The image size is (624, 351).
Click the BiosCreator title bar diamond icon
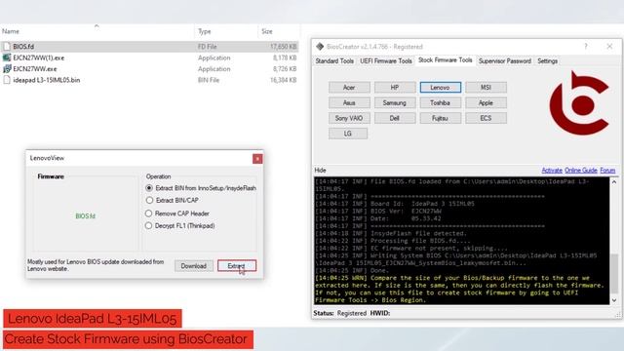[320, 47]
